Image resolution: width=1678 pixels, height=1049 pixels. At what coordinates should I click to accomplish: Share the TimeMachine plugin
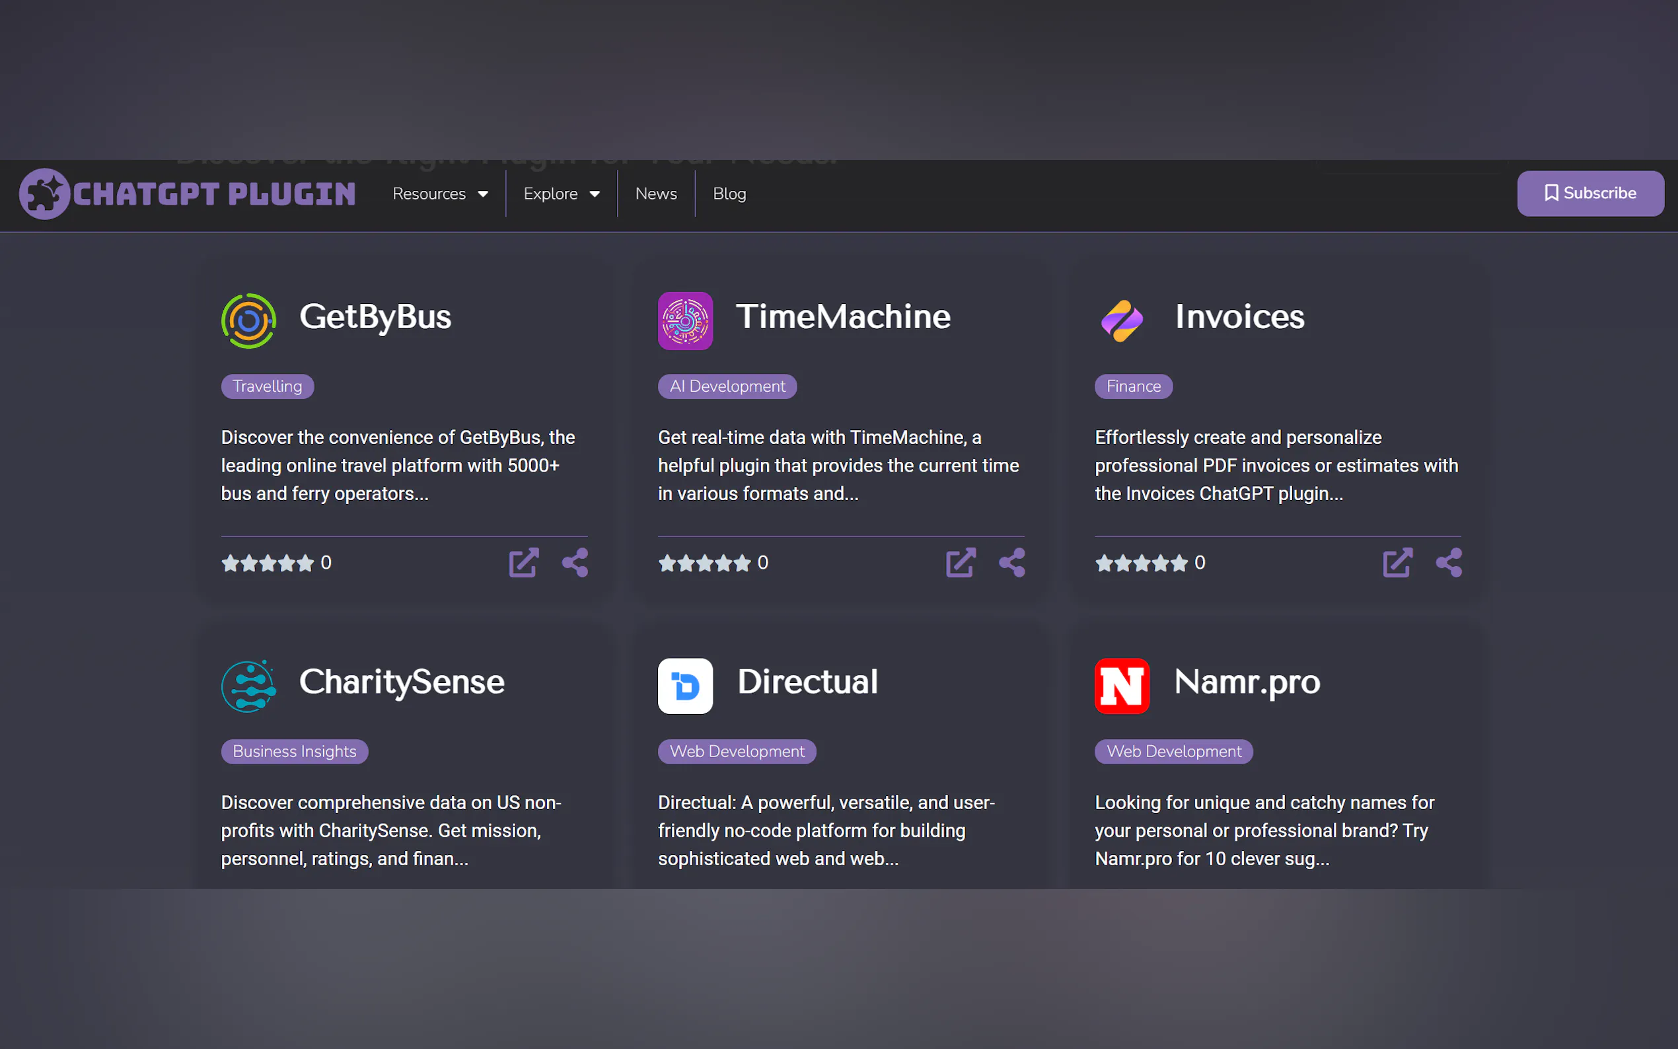[x=1012, y=563]
